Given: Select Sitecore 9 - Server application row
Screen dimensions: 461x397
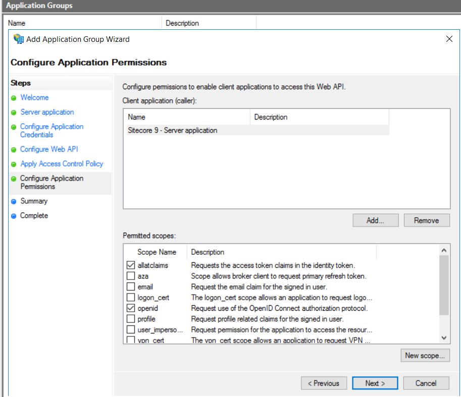Looking at the screenshot, I should pos(173,131).
